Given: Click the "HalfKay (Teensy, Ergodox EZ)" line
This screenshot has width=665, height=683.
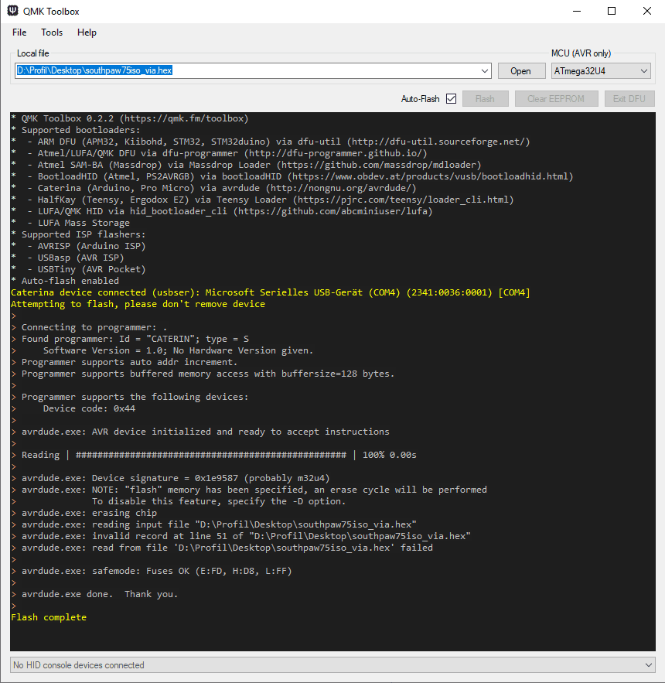Looking at the screenshot, I should pyautogui.click(x=263, y=200).
